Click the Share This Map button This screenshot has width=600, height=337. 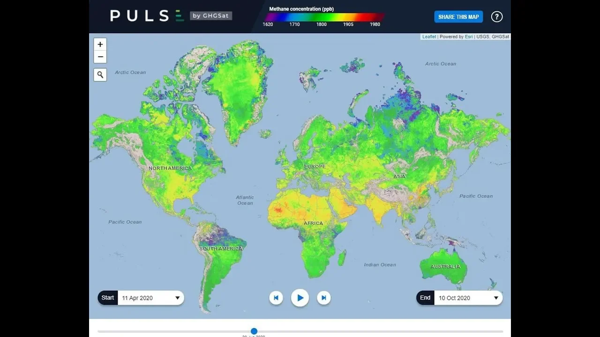click(x=458, y=17)
